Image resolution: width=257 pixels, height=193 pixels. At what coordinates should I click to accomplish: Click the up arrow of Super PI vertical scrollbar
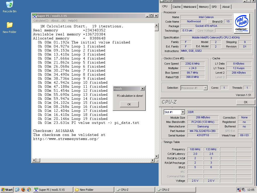pyautogui.click(x=156, y=25)
